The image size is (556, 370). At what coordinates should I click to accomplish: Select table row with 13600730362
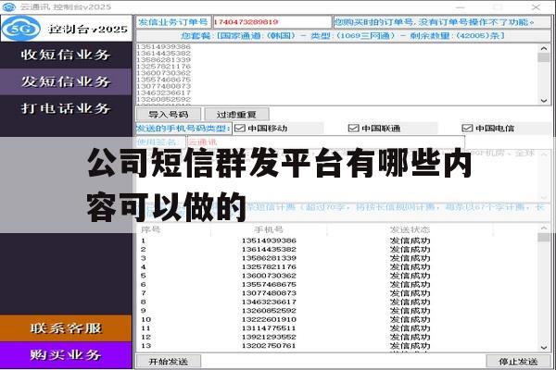[337, 276]
